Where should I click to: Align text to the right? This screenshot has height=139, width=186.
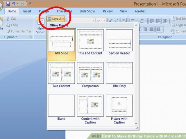click(145, 29)
